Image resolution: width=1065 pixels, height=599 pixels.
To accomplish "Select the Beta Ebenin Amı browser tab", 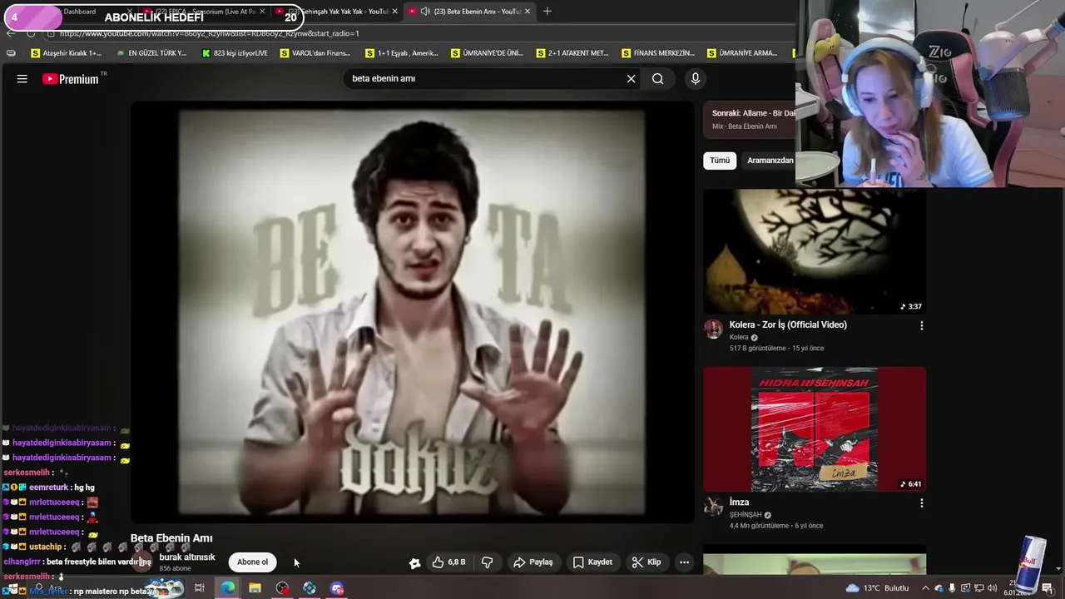I will [x=469, y=12].
